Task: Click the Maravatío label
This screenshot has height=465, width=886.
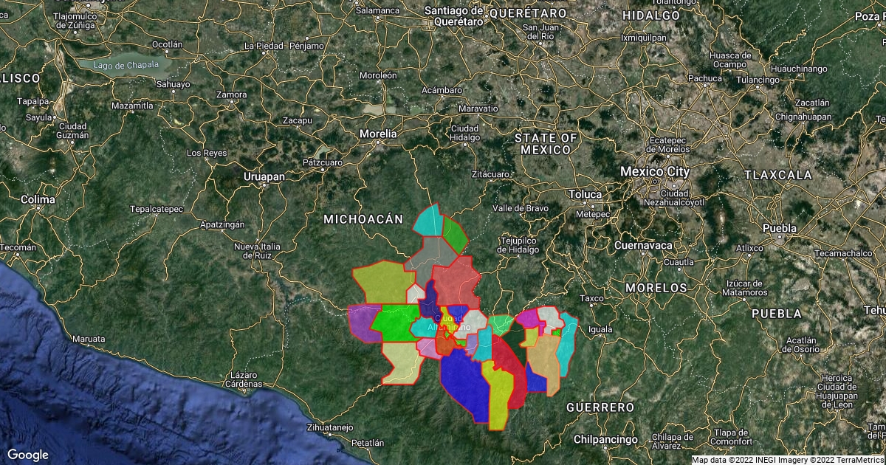Action: pos(478,108)
